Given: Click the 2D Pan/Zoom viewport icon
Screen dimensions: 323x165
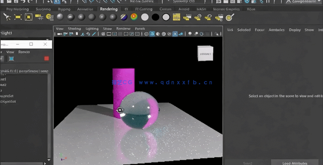Looking at the screenshot, I should tap(88, 34).
